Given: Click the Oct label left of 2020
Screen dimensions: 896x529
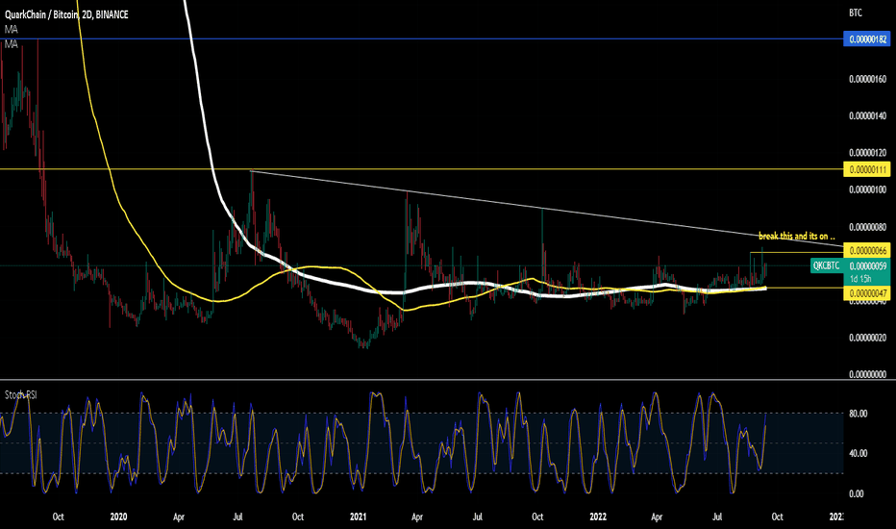Looking at the screenshot, I should point(59,516).
